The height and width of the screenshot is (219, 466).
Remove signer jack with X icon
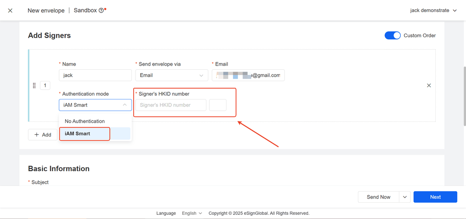(429, 86)
